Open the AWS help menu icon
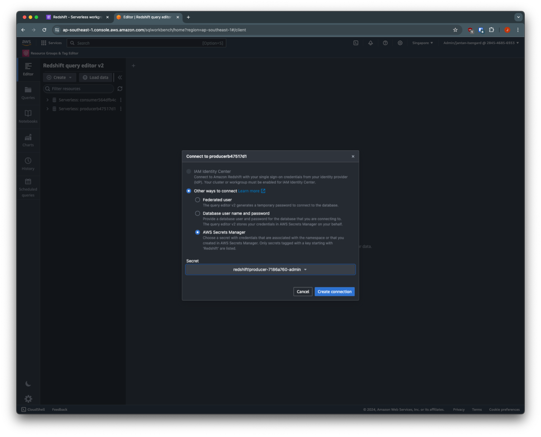Image resolution: width=541 pixels, height=437 pixels. (x=386, y=43)
